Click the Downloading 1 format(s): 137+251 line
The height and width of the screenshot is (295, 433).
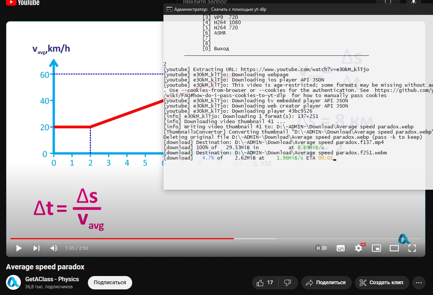pos(241,116)
